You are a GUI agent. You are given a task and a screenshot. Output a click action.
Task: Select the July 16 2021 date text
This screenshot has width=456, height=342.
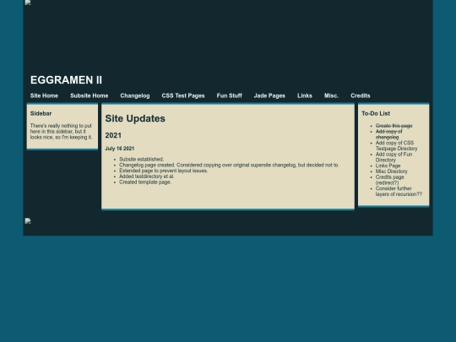120,149
